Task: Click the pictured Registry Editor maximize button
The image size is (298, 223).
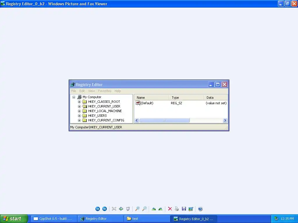Action: 218,84
